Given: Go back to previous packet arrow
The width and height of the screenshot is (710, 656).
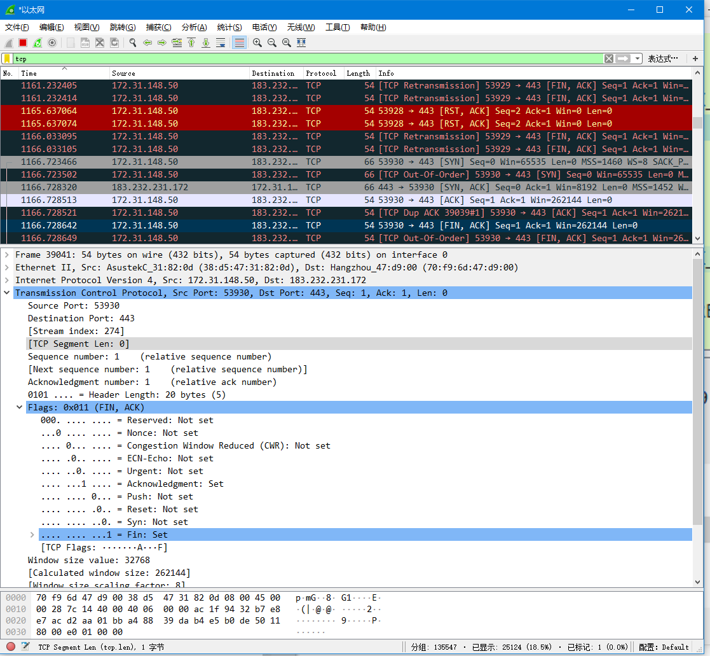Looking at the screenshot, I should pyautogui.click(x=147, y=43).
